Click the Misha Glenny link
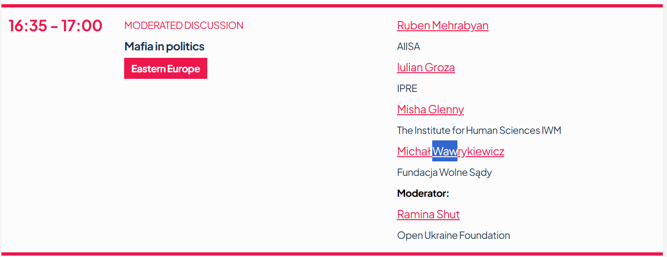The image size is (667, 257). coord(430,110)
